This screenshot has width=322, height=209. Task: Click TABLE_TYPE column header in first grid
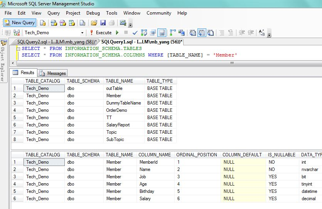pos(160,81)
